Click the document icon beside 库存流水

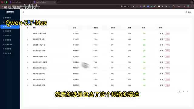pos(3,36)
